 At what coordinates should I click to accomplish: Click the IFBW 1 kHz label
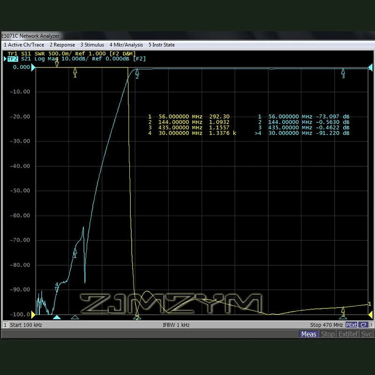(x=176, y=325)
